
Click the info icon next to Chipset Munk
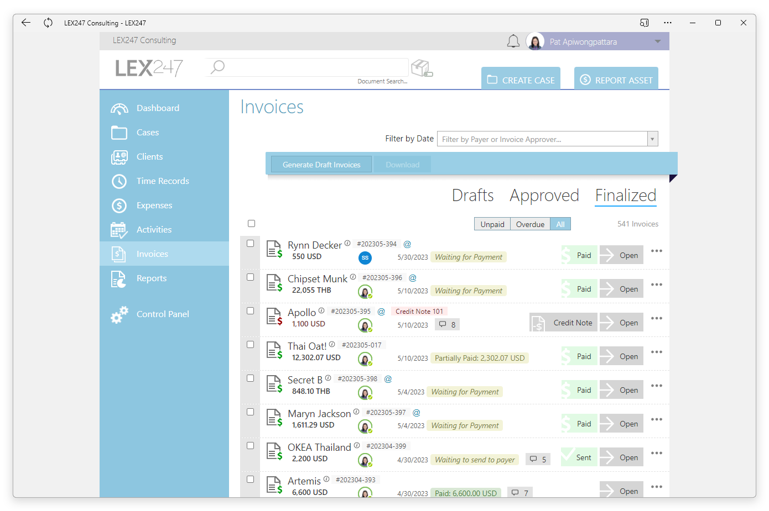coord(353,277)
